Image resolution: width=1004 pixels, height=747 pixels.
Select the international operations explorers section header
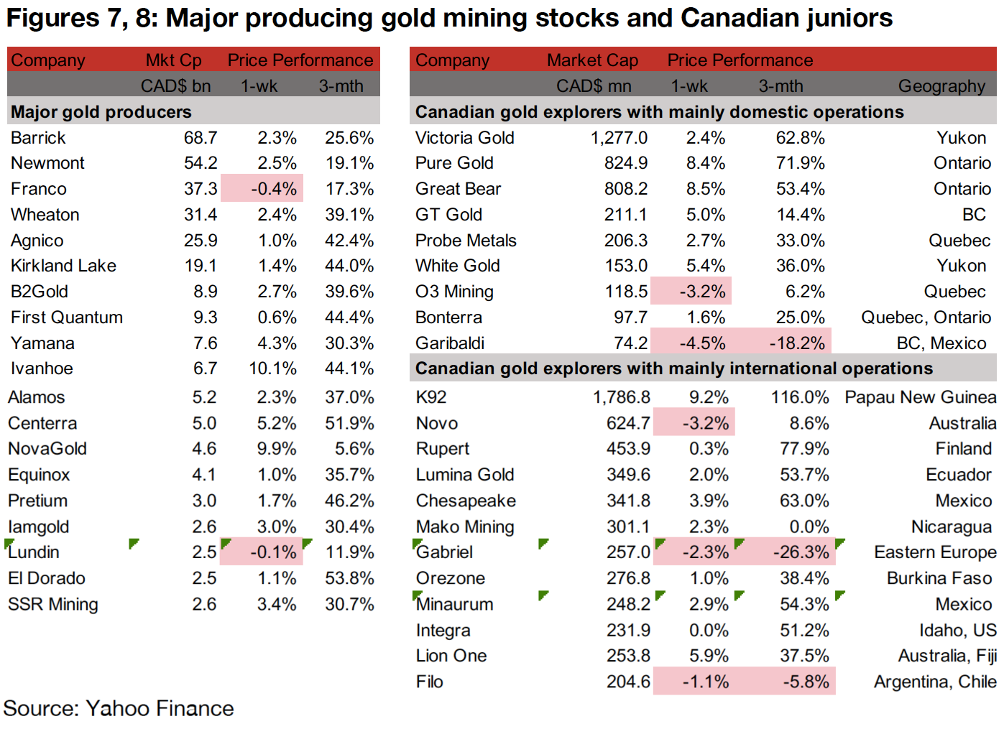(x=673, y=368)
